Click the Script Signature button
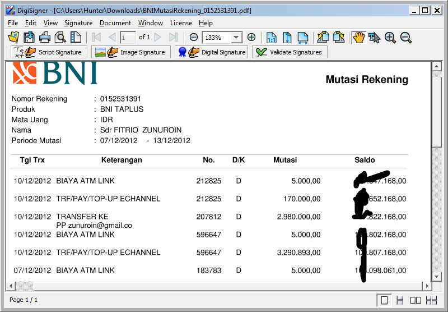Screen dimensions: 448x312 49,52
